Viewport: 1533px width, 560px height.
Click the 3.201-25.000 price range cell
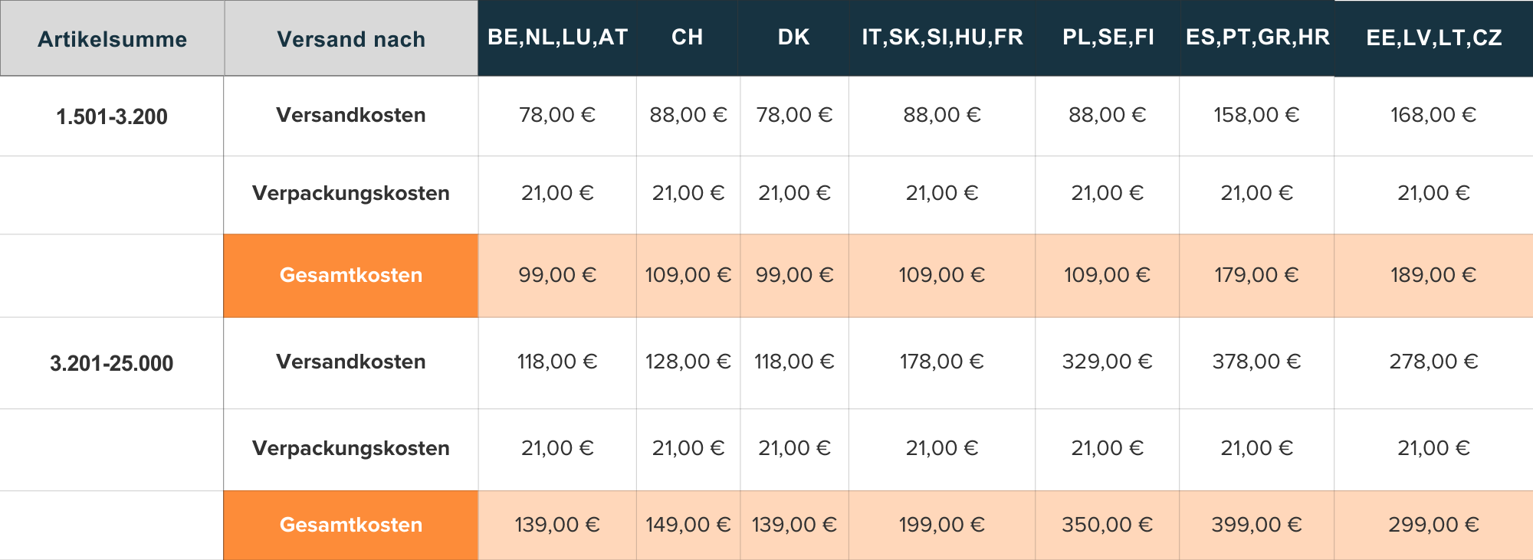[112, 363]
